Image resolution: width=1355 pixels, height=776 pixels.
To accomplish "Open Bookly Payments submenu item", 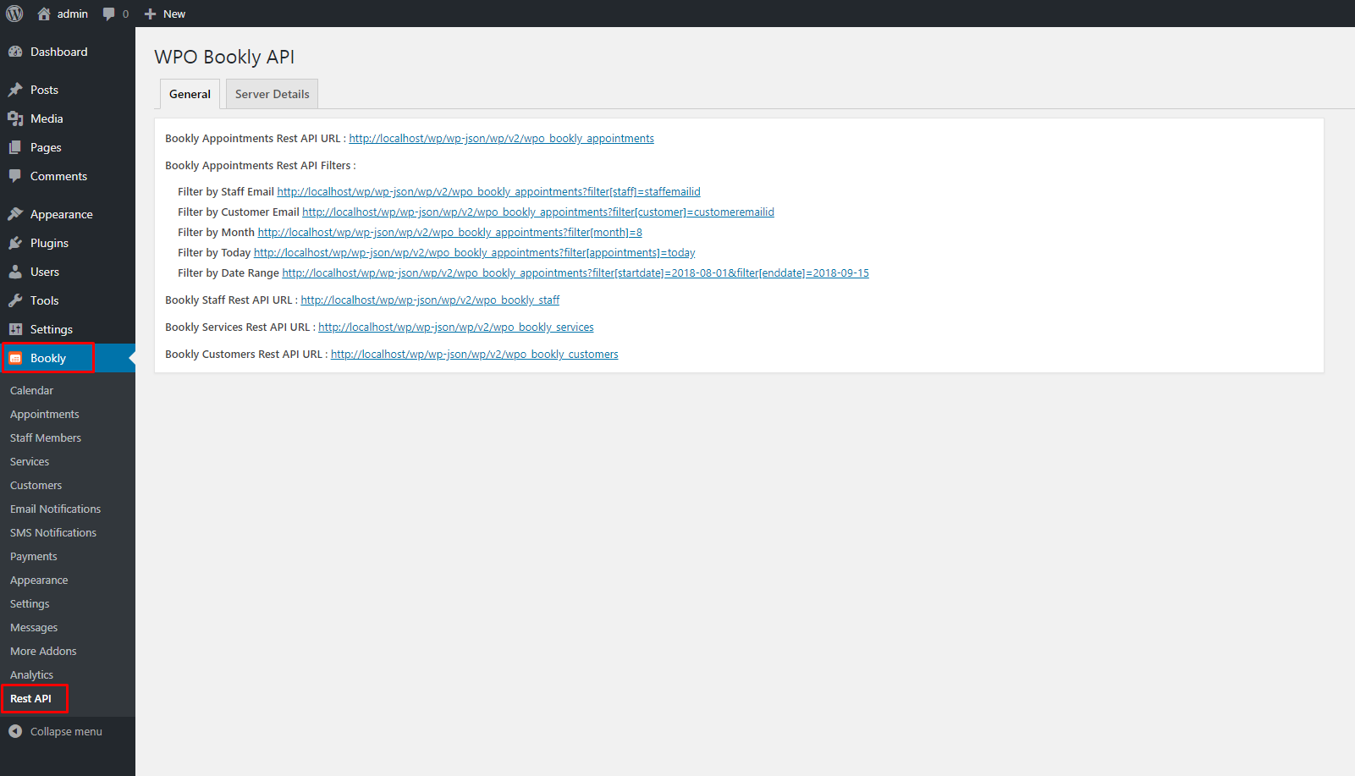I will point(34,556).
